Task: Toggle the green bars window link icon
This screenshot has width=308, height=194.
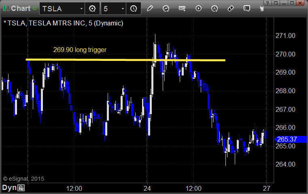Action: click(x=6, y=8)
